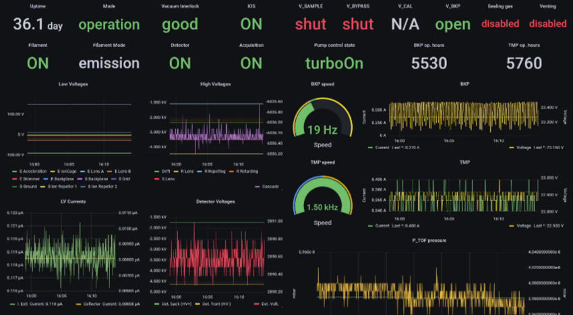The height and width of the screenshot is (315, 573).
Task: Open the High Voltages panel title menu
Action: coord(215,84)
